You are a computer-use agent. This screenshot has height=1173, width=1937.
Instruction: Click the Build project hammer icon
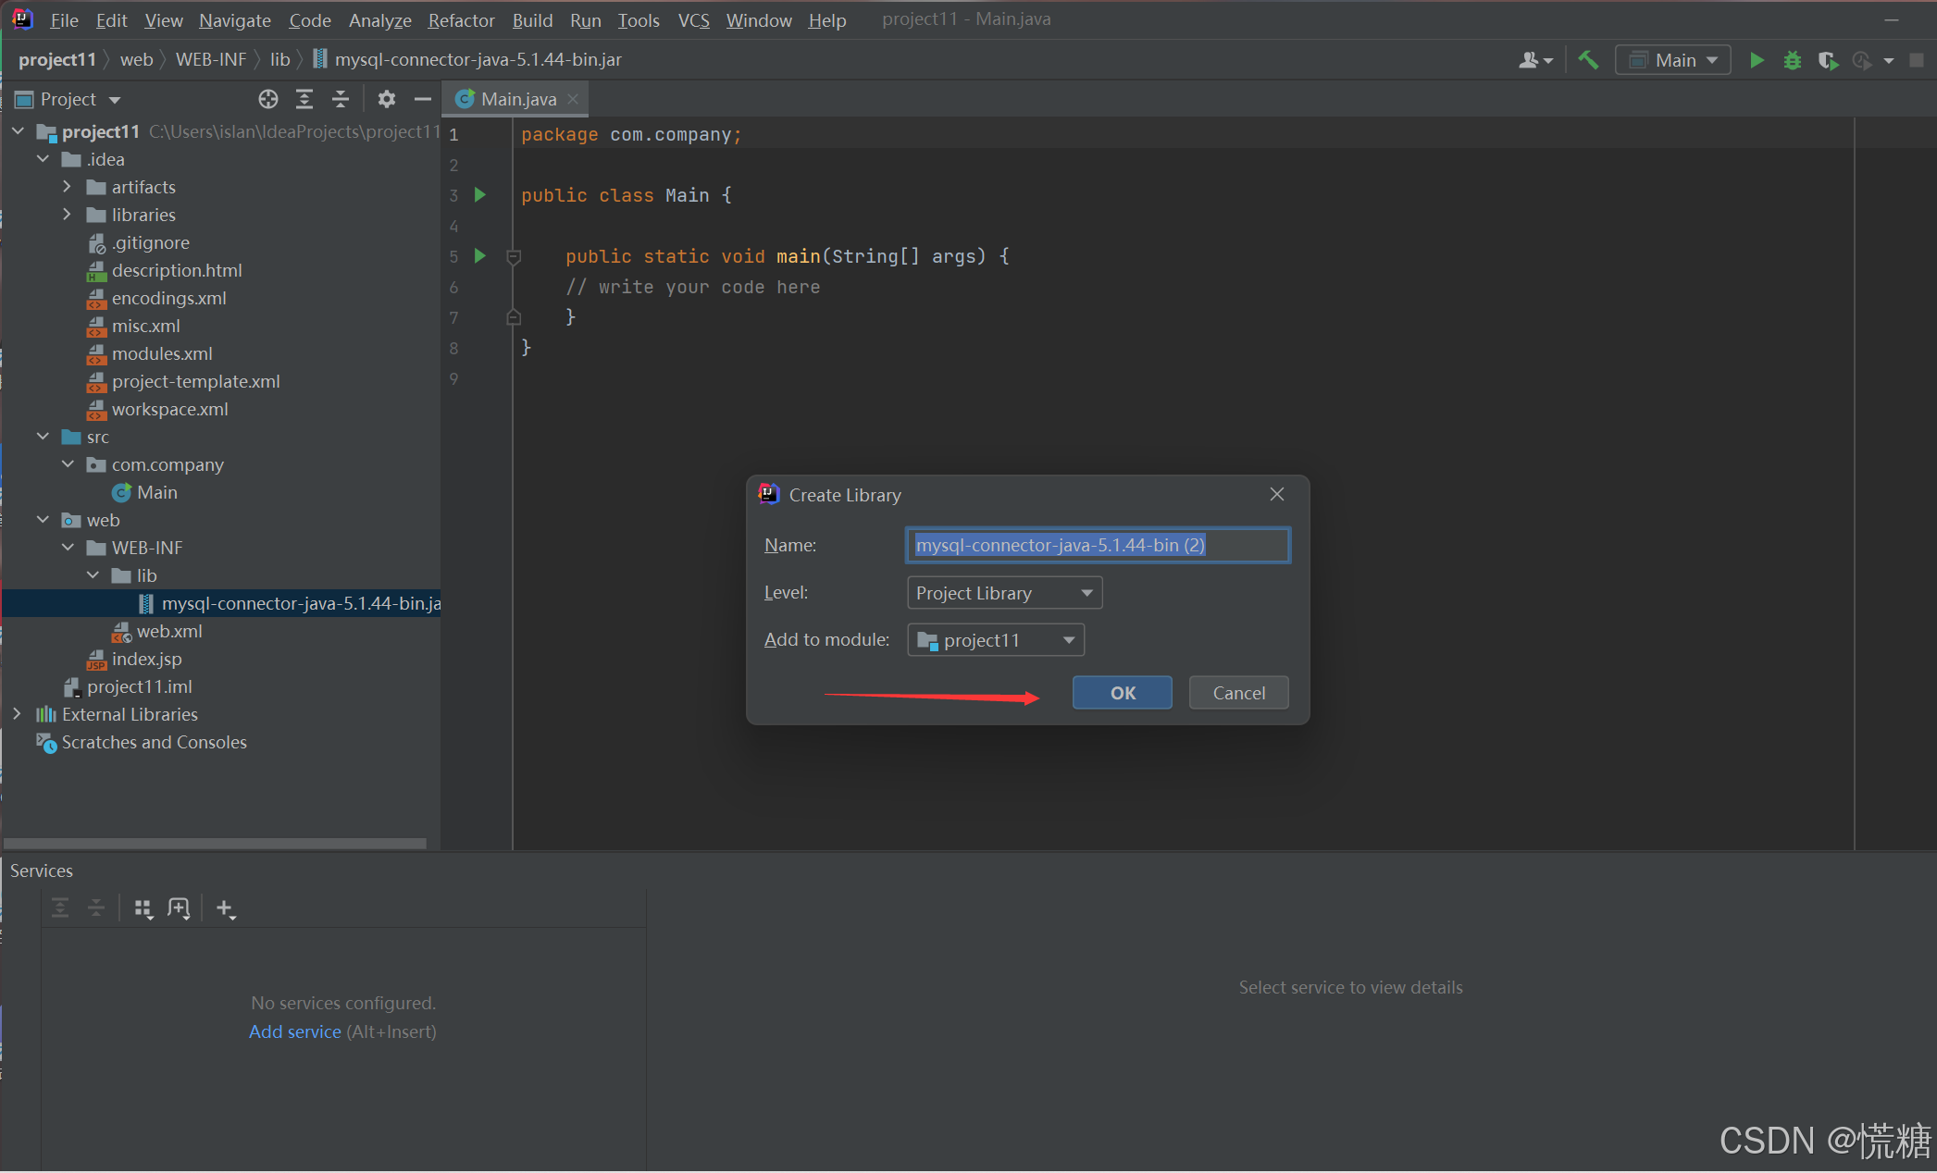[x=1588, y=60]
